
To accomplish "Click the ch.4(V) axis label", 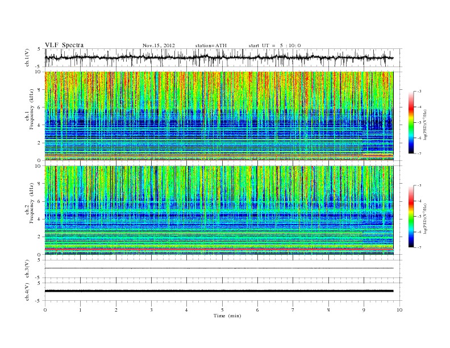I will coord(27,292).
